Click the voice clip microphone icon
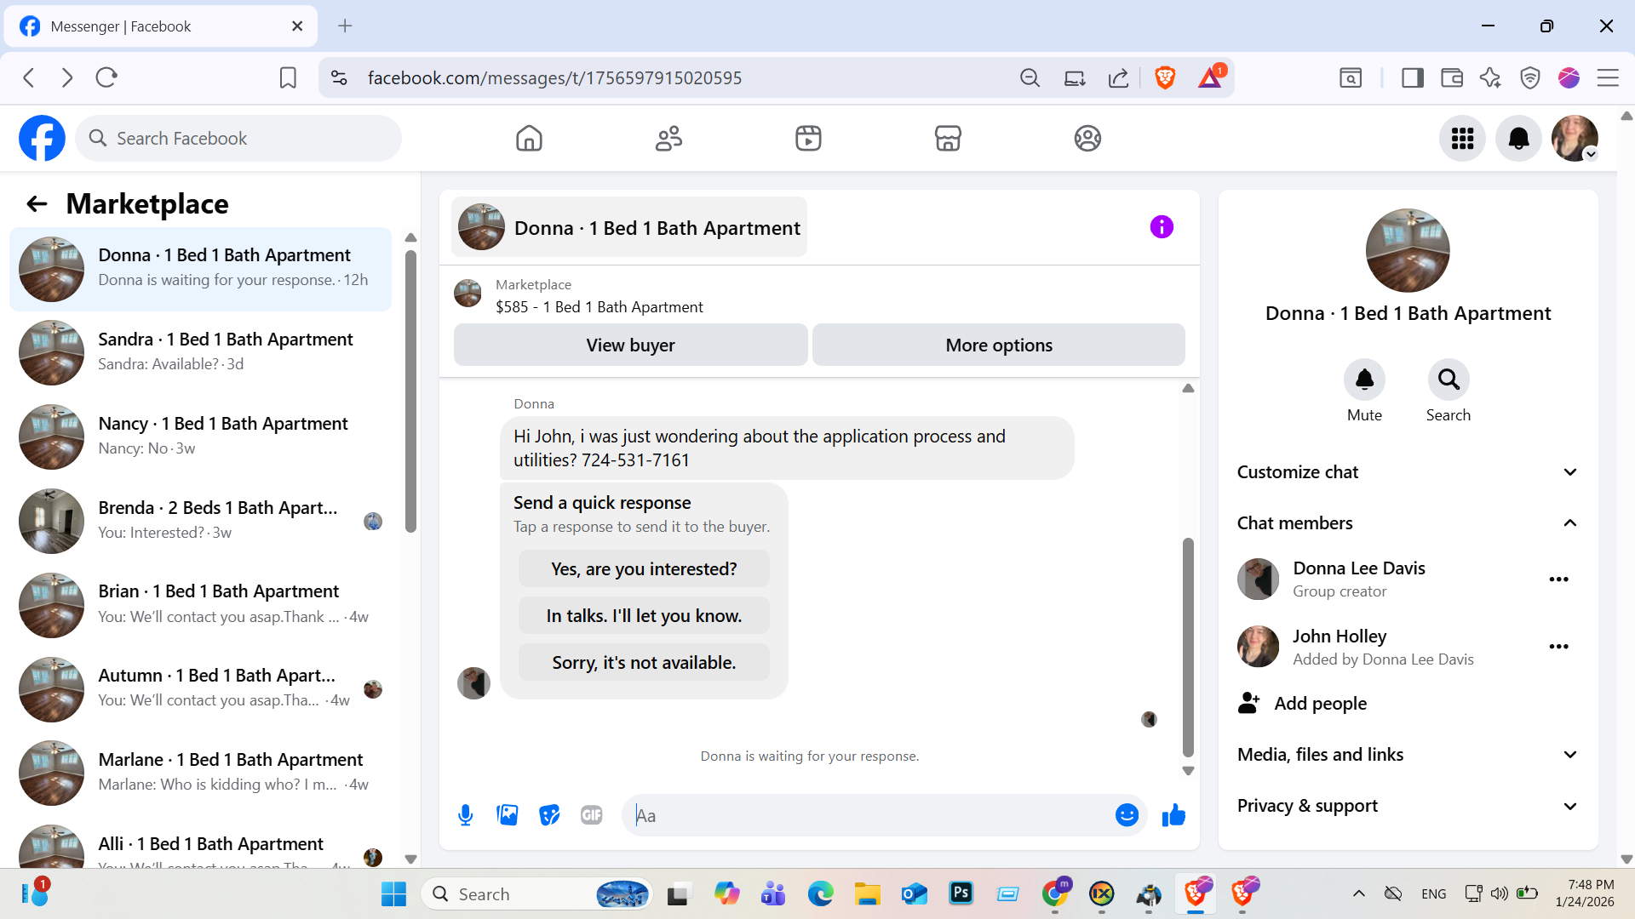The height and width of the screenshot is (919, 1635). click(465, 815)
